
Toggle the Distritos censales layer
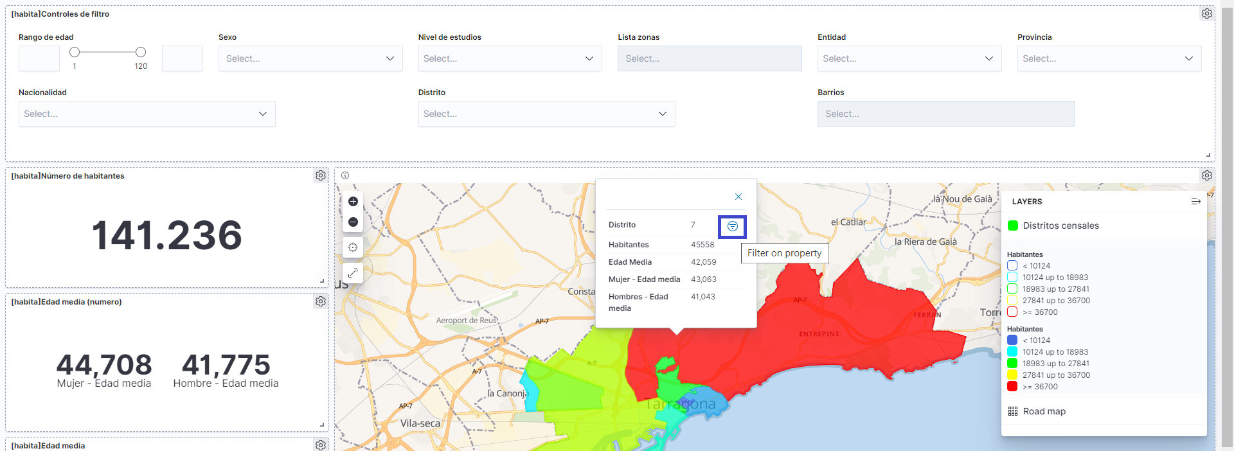1060,225
